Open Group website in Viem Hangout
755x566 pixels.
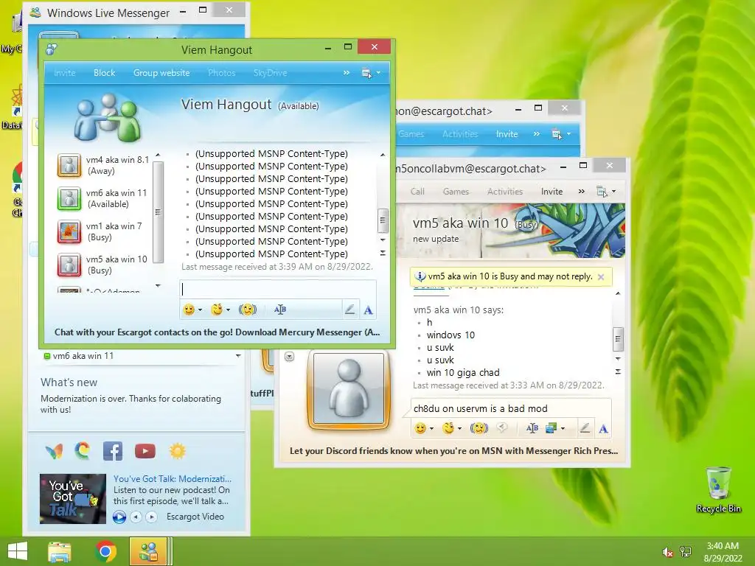(x=161, y=73)
